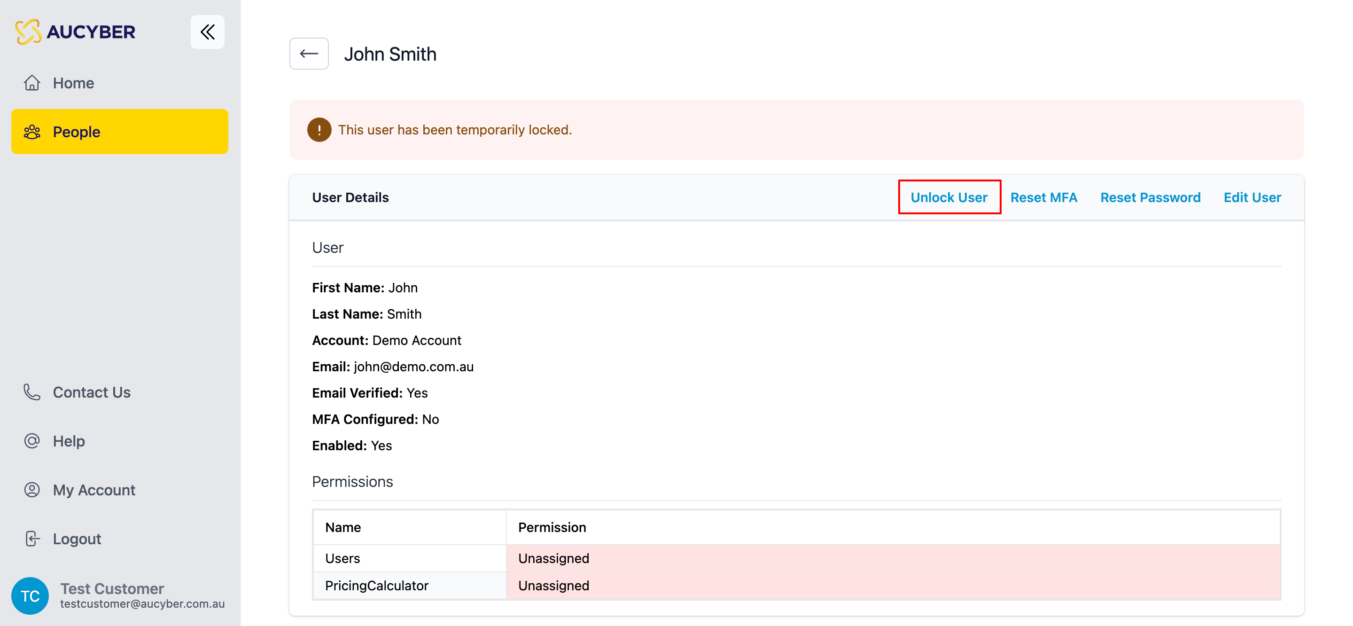Click the Users permission row
This screenshot has width=1353, height=626.
[342, 558]
